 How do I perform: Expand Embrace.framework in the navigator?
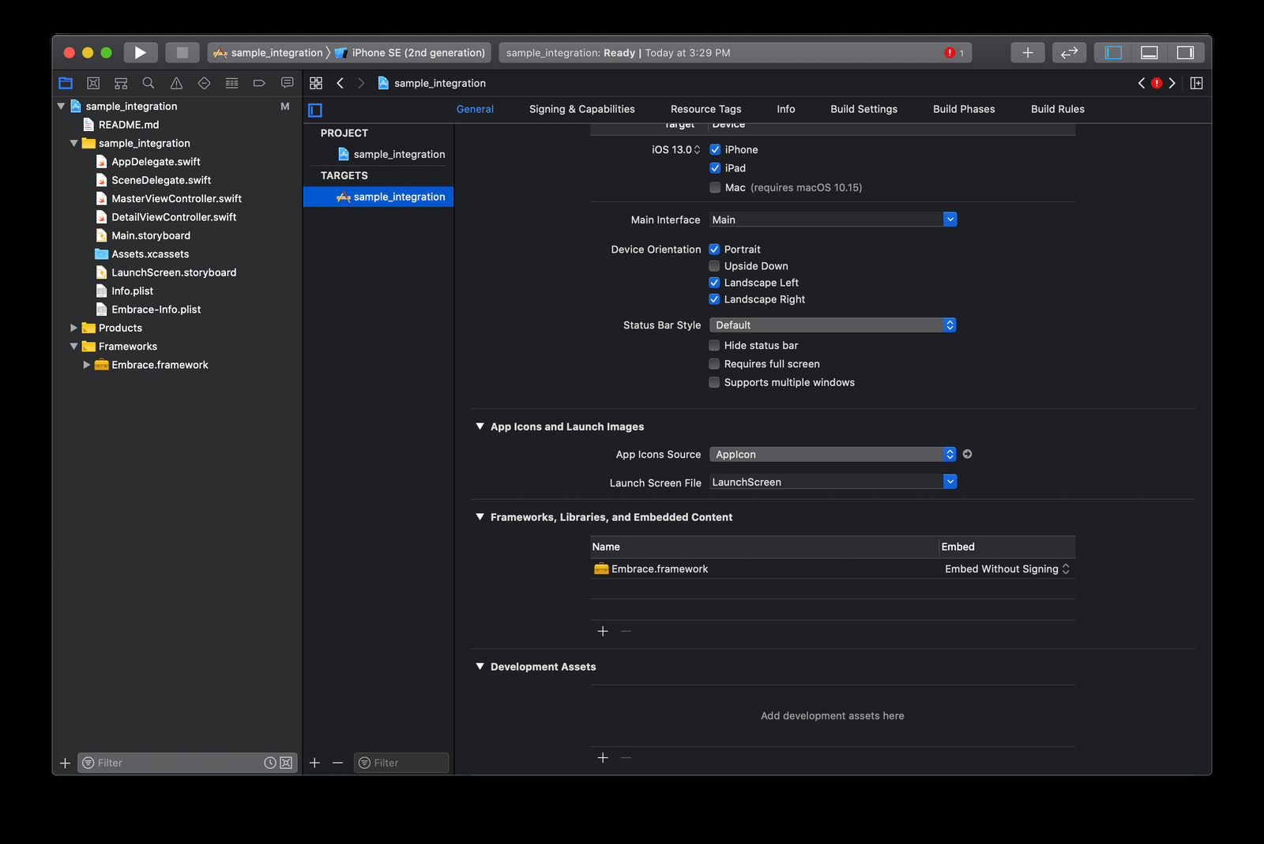pyautogui.click(x=86, y=365)
